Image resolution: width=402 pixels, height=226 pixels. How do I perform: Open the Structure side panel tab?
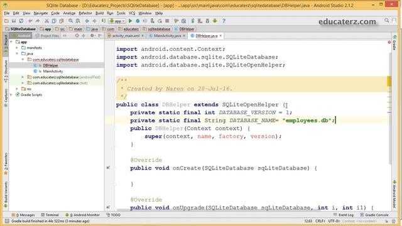(x=6, y=71)
